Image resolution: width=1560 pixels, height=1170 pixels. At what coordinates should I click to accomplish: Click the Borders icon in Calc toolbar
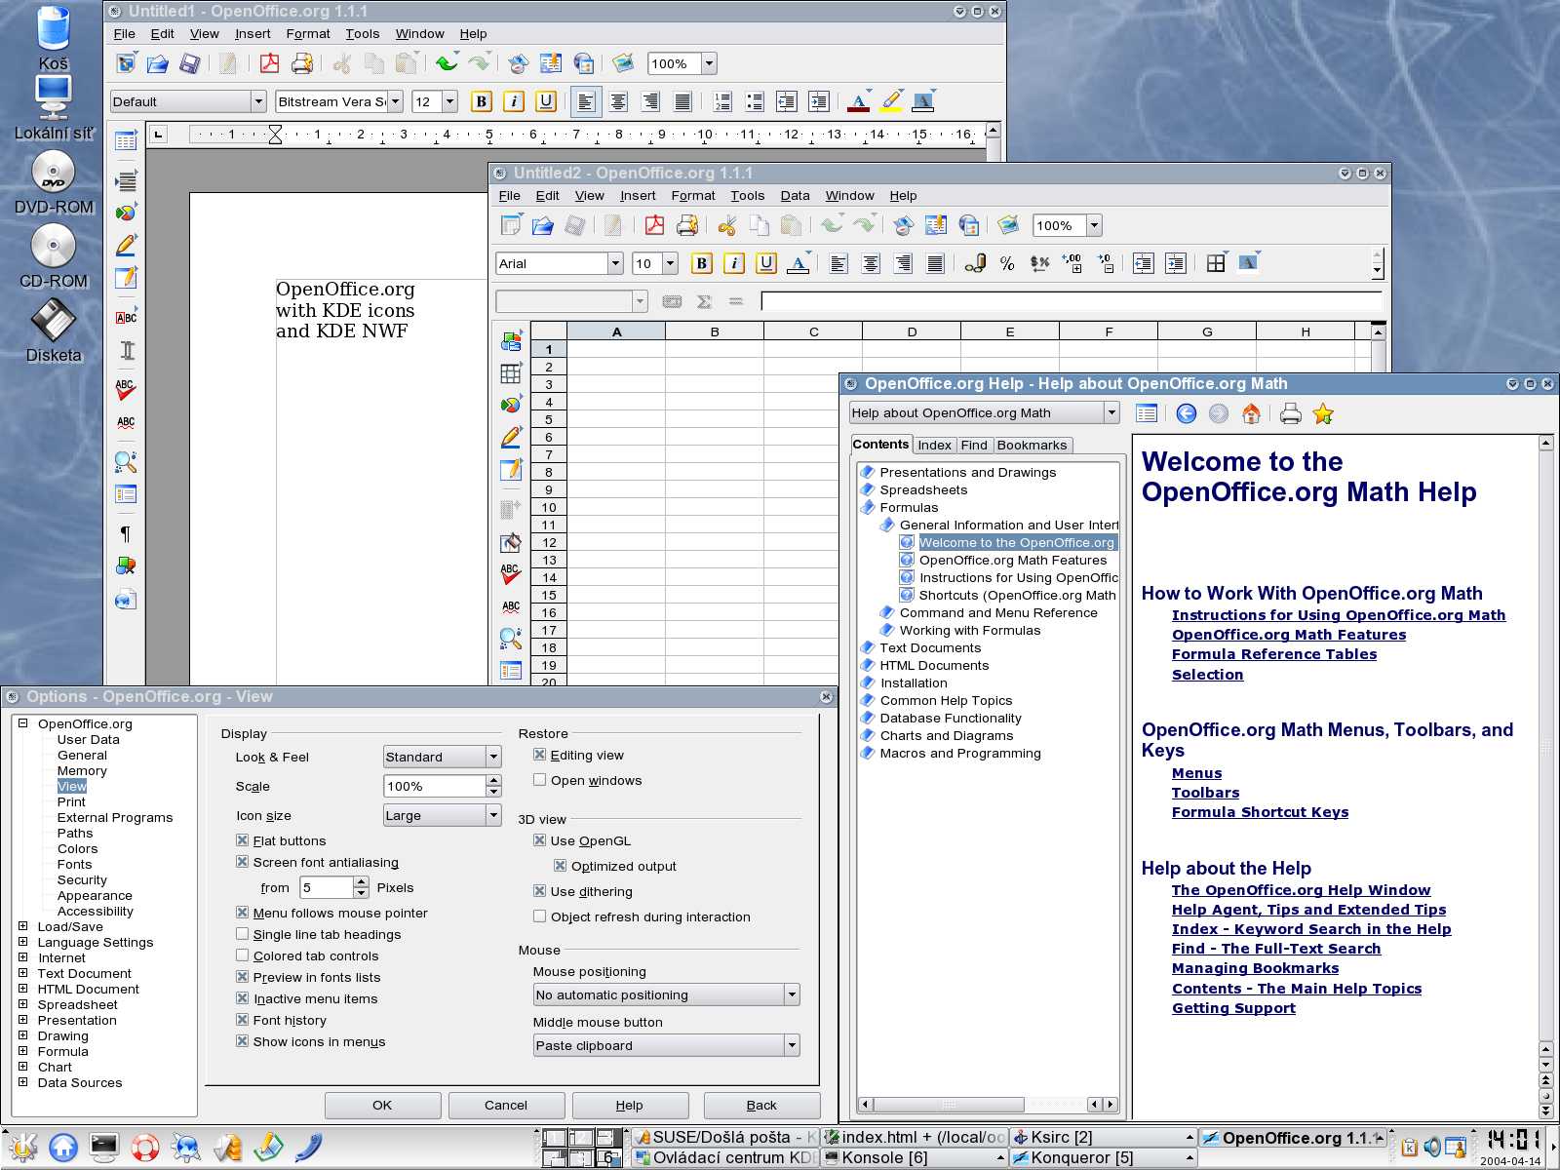[x=1216, y=263]
